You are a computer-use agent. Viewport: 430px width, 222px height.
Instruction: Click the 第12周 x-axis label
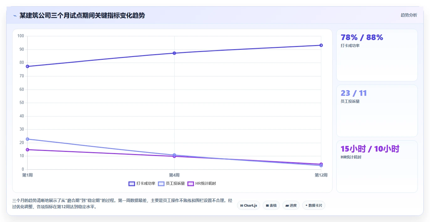321,175
